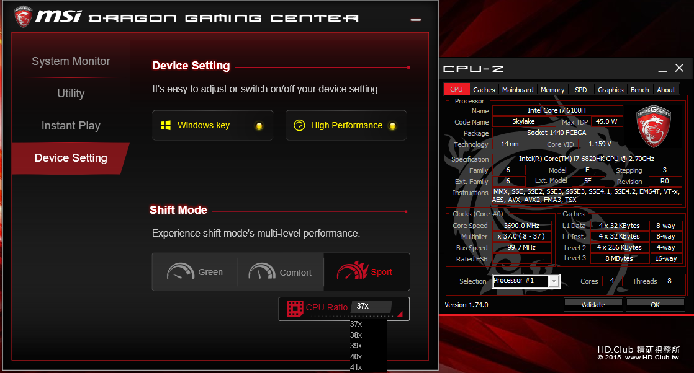The height and width of the screenshot is (373, 694).
Task: Click the Revision value R0
Action: click(x=665, y=181)
